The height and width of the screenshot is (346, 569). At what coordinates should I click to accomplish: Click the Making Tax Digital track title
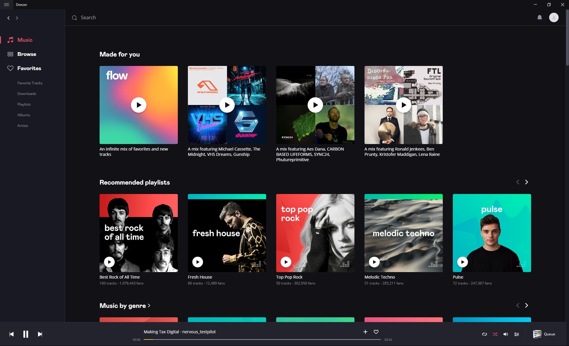tap(161, 332)
